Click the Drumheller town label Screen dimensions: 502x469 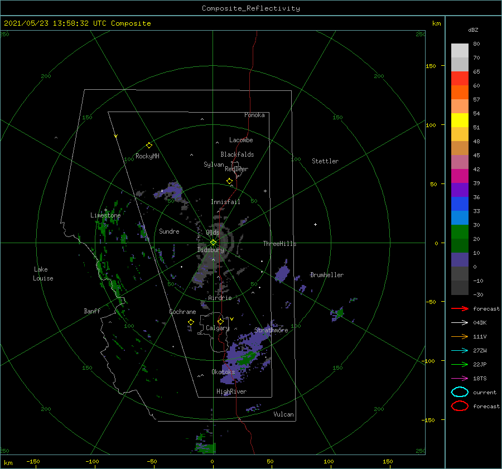tap(327, 275)
